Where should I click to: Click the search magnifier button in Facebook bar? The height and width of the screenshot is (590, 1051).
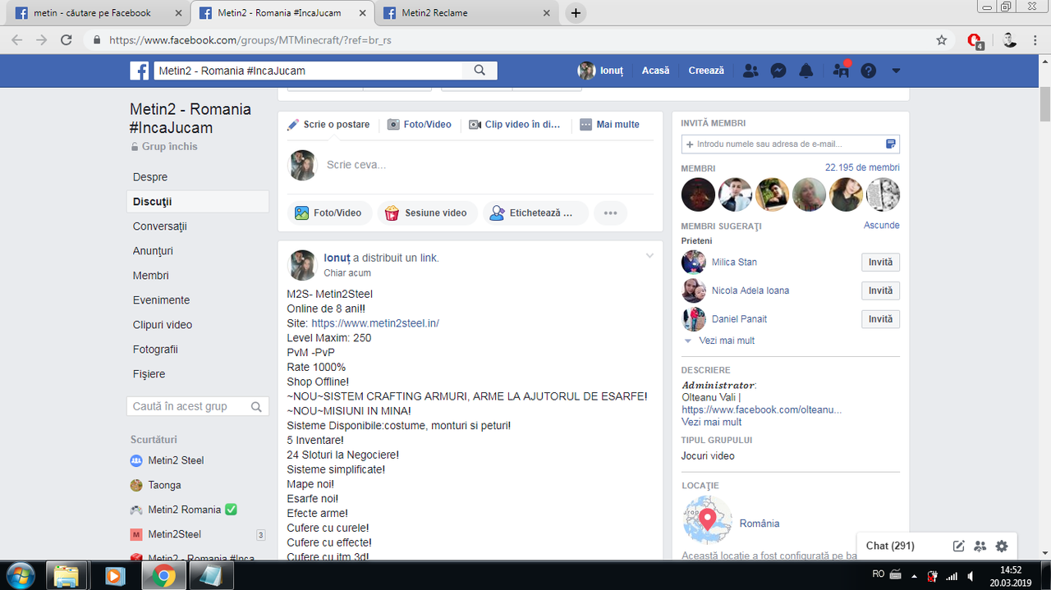coord(480,71)
